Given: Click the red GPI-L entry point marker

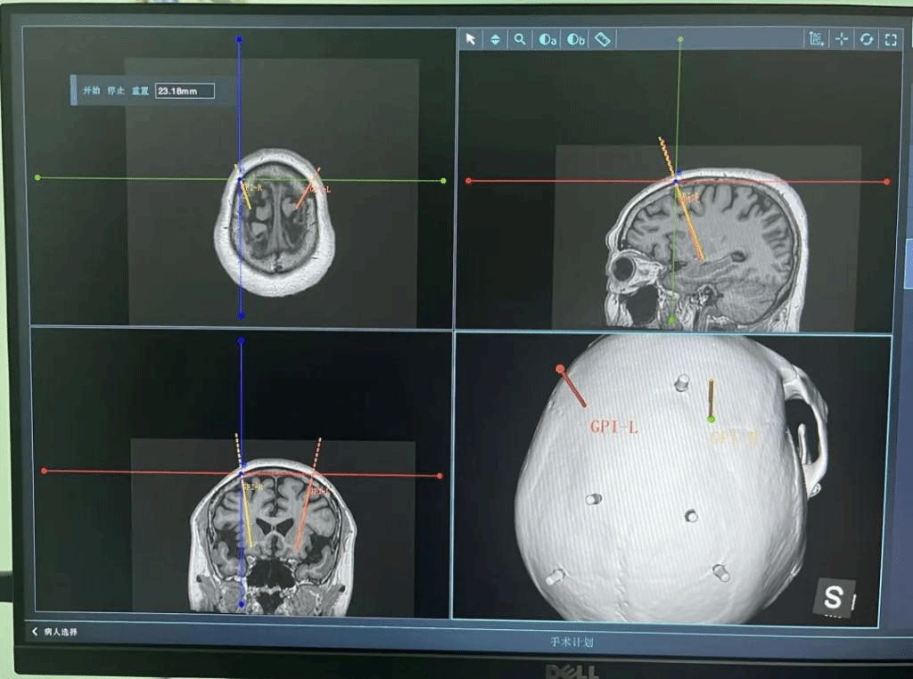Looking at the screenshot, I should coord(560,369).
